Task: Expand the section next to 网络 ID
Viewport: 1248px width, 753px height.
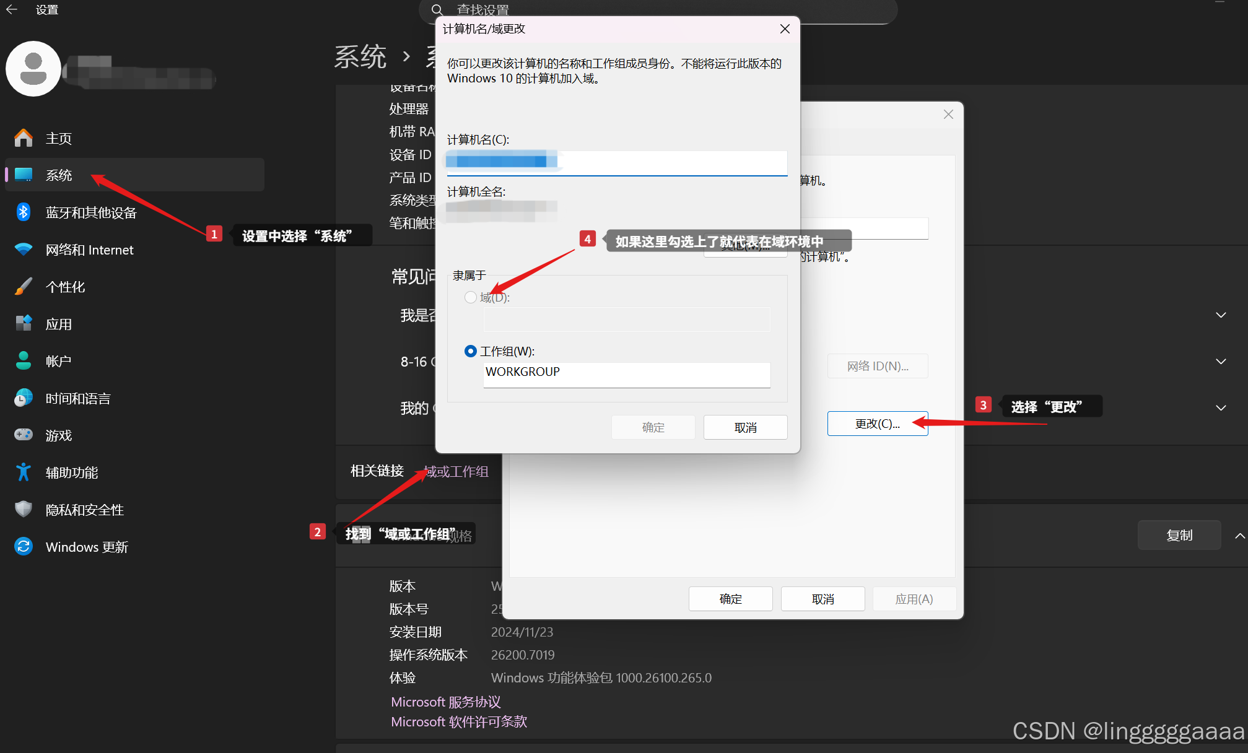Action: pyautogui.click(x=1221, y=361)
